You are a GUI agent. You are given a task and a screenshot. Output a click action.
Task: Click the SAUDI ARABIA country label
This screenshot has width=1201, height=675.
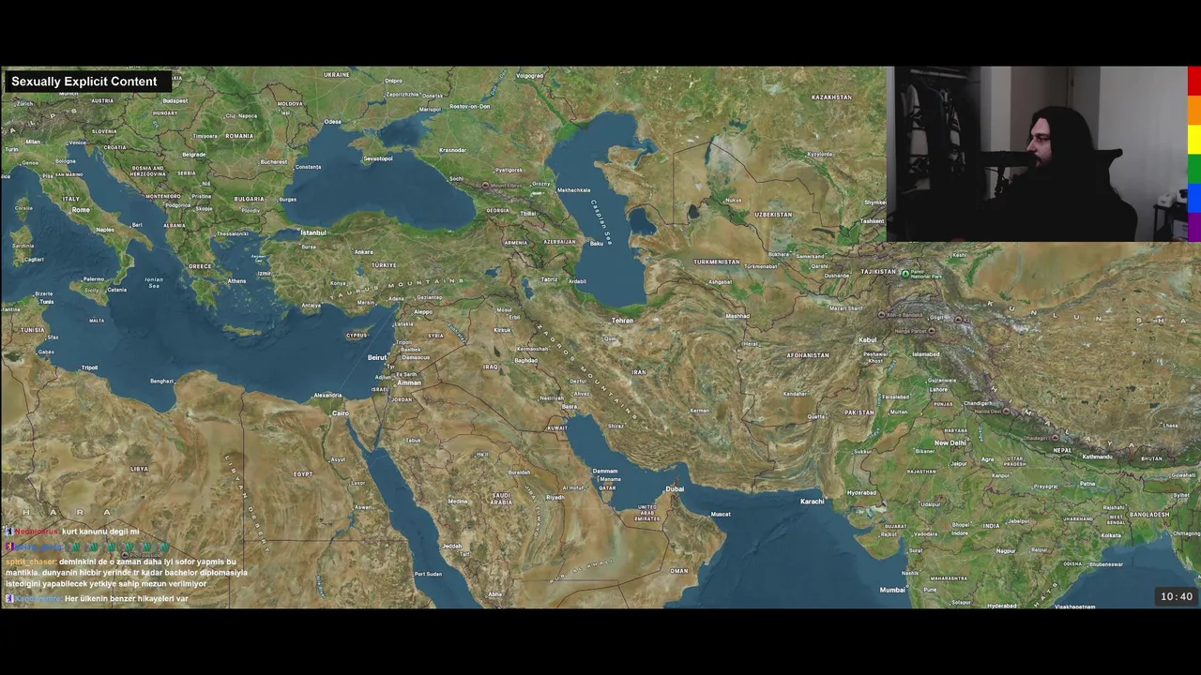(x=501, y=499)
